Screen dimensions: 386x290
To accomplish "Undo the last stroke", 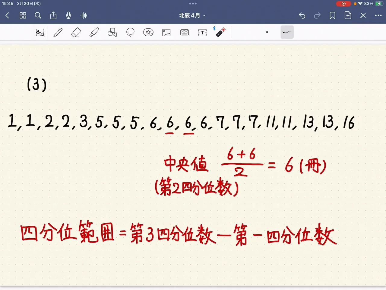I will click(x=302, y=15).
